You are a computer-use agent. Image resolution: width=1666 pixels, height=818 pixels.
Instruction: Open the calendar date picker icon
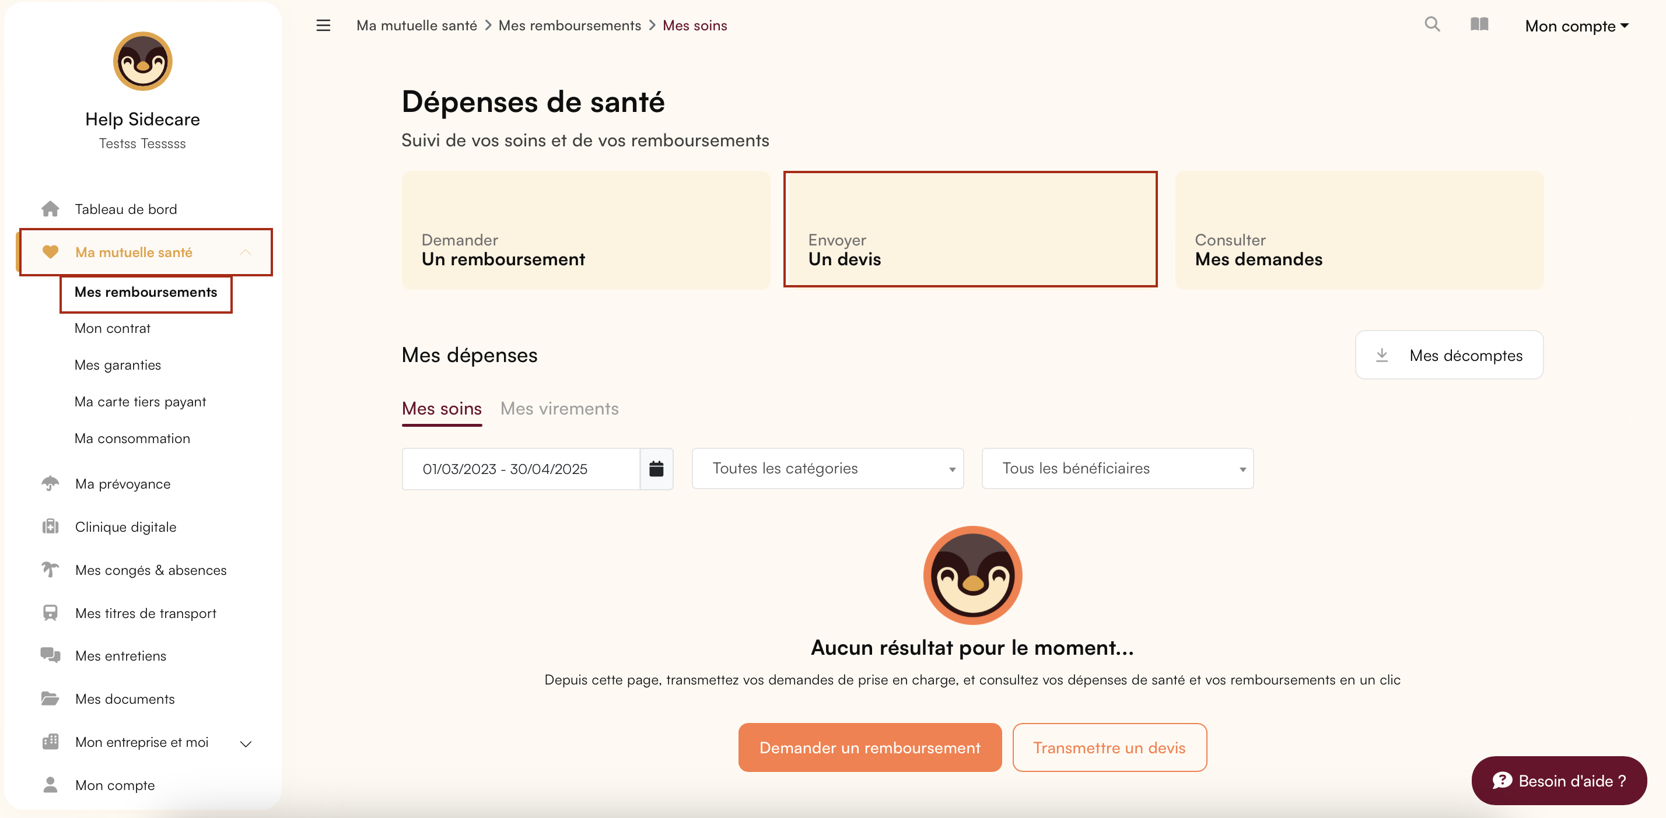click(x=656, y=469)
